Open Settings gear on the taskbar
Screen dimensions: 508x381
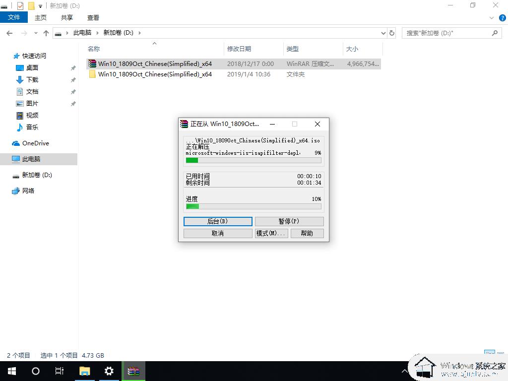[109, 371]
